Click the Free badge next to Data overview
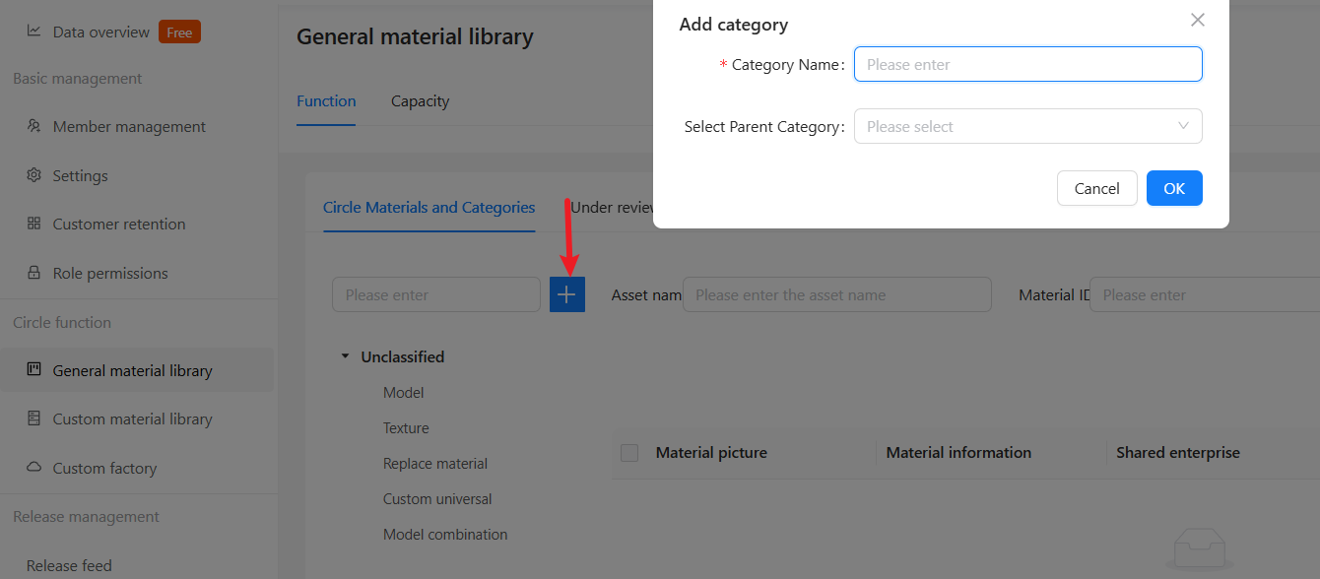The image size is (1320, 579). (x=179, y=32)
